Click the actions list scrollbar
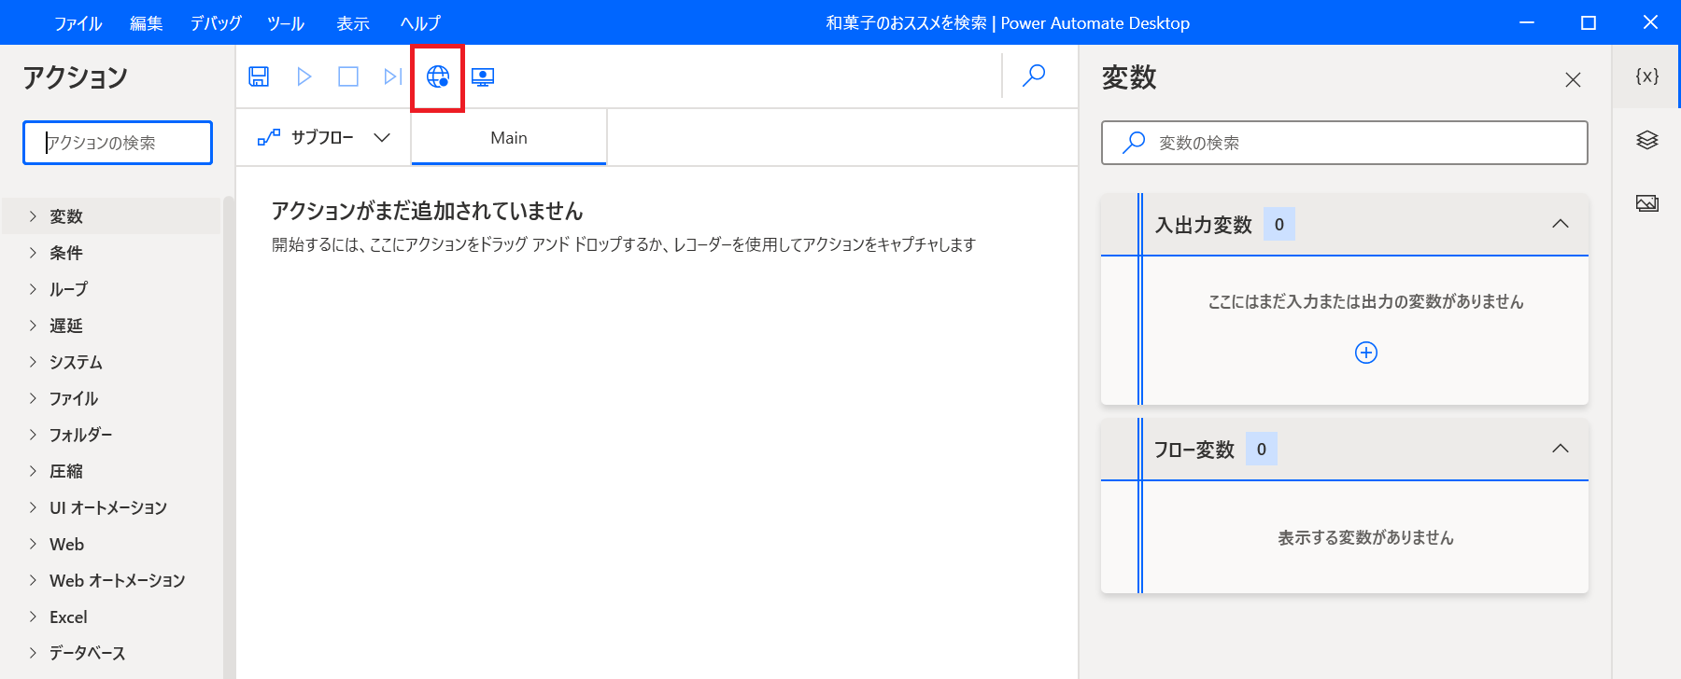 [229, 437]
